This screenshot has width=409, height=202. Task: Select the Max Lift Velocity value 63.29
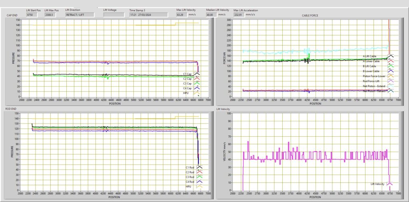[182, 14]
